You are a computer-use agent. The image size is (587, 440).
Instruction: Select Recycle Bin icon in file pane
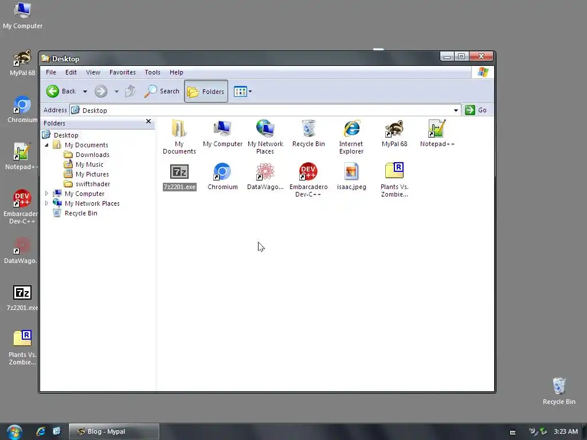pyautogui.click(x=308, y=133)
